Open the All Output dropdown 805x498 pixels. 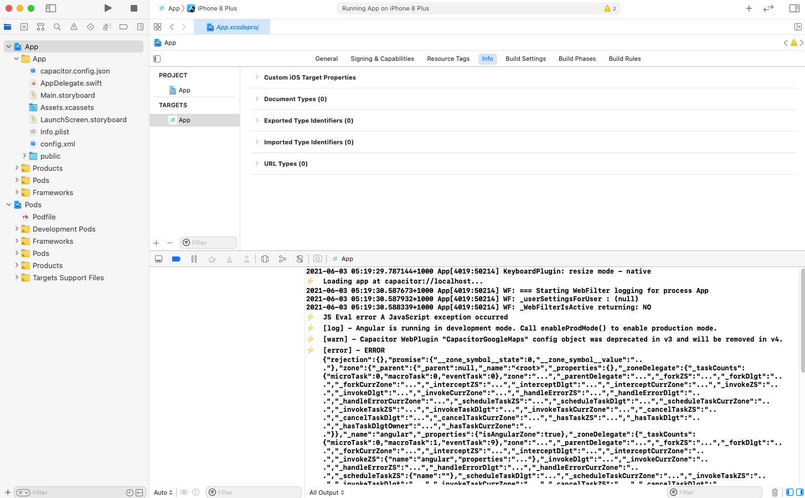[327, 492]
